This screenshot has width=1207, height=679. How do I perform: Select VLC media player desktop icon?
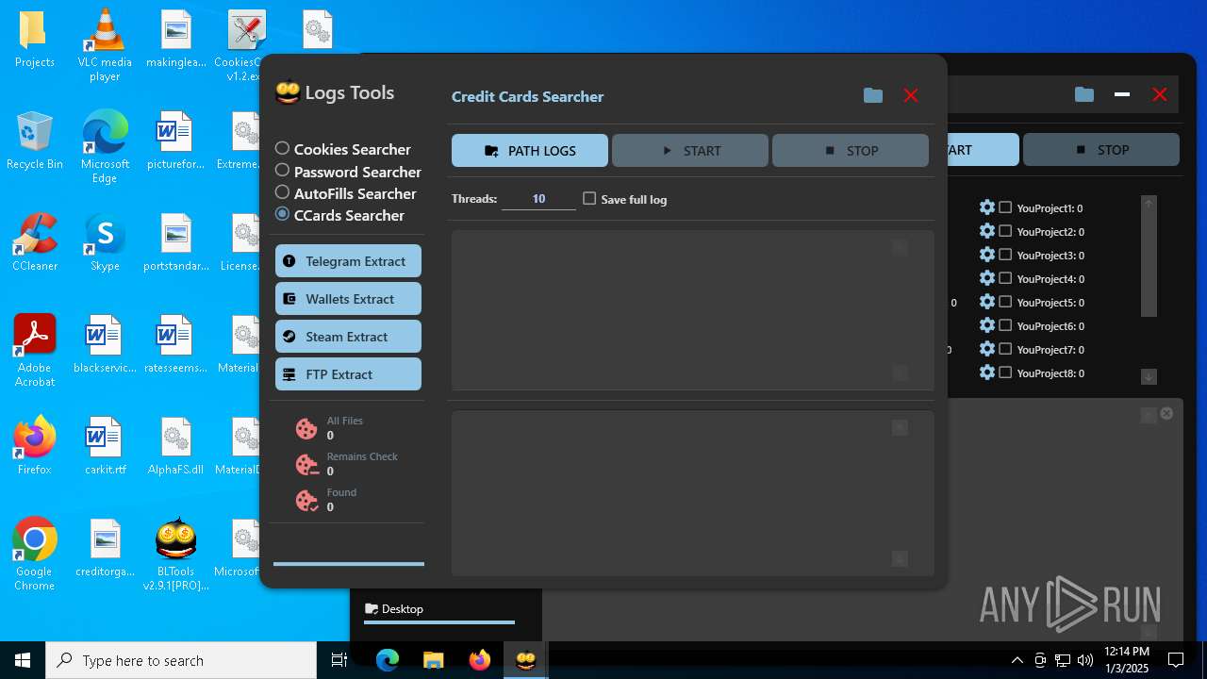point(105,45)
